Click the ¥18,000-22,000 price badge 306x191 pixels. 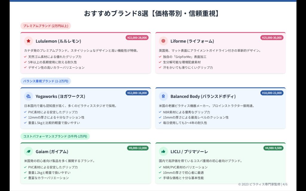[272, 93]
